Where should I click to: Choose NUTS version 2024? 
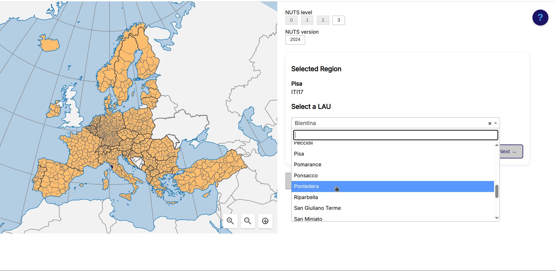coord(295,40)
